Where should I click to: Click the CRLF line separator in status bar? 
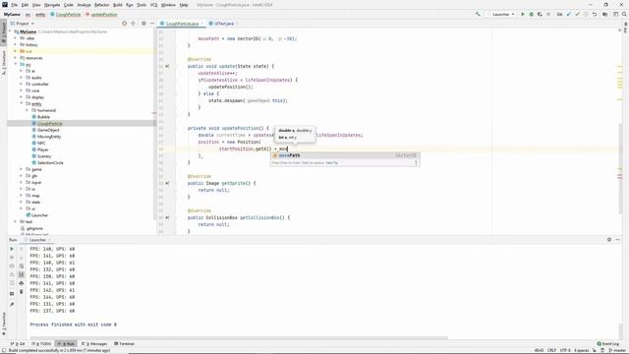(x=551, y=350)
